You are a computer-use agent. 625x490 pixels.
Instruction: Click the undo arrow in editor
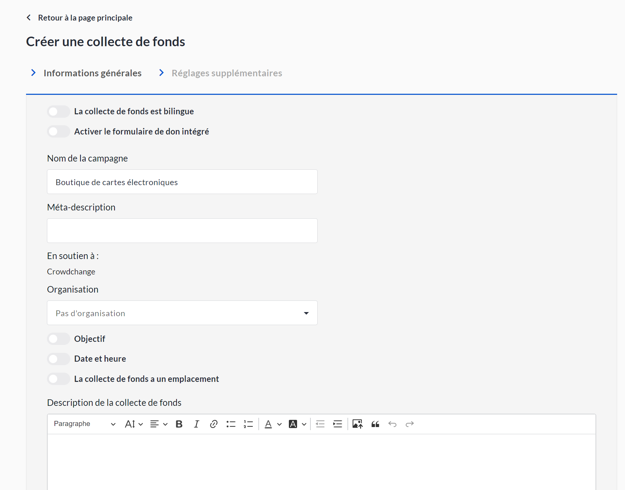(x=392, y=424)
